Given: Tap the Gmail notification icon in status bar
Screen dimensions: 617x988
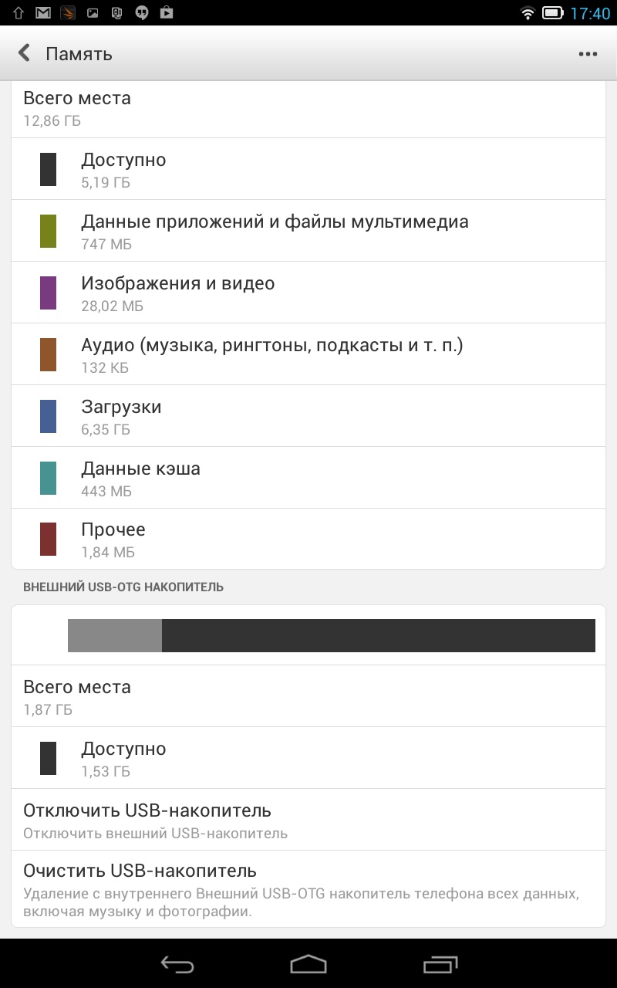Looking at the screenshot, I should [43, 13].
